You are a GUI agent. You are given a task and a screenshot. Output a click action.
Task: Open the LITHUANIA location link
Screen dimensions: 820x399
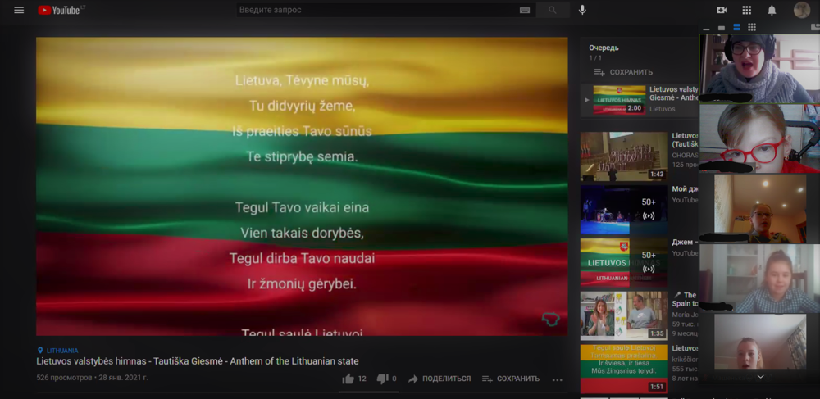coord(62,351)
